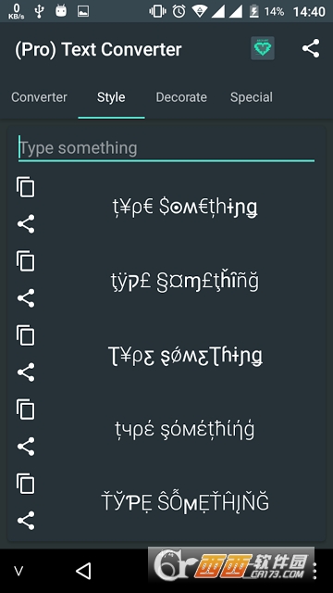Screen dimensions: 333x593
Task: Share the second styled text result
Action: (26, 298)
